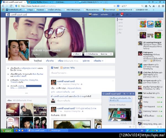Image resolution: width=166 pixels, height=138 pixels.
Task: Open the Friends tab on profile
Action: tap(68, 61)
